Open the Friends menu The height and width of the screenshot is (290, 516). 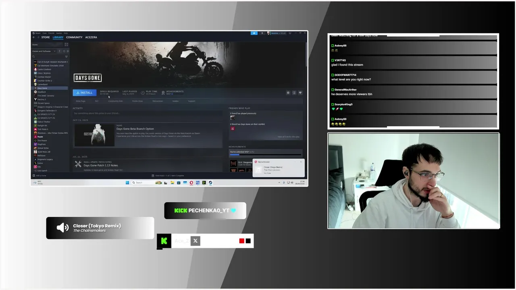(x=51, y=33)
